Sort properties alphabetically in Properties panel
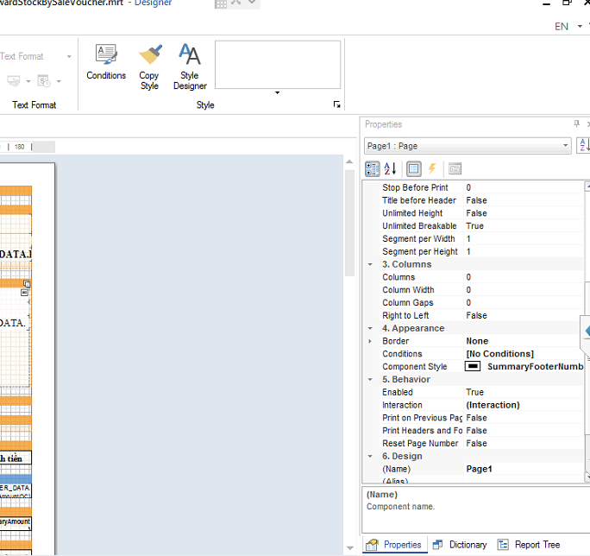The width and height of the screenshot is (590, 556). pos(389,169)
